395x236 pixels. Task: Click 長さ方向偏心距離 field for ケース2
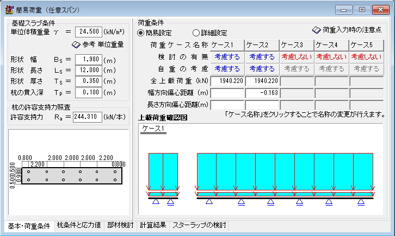point(262,105)
